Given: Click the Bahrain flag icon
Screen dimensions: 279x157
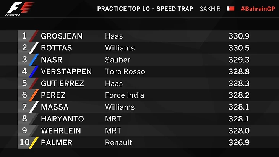Looking at the screenshot, I should 230,8.
